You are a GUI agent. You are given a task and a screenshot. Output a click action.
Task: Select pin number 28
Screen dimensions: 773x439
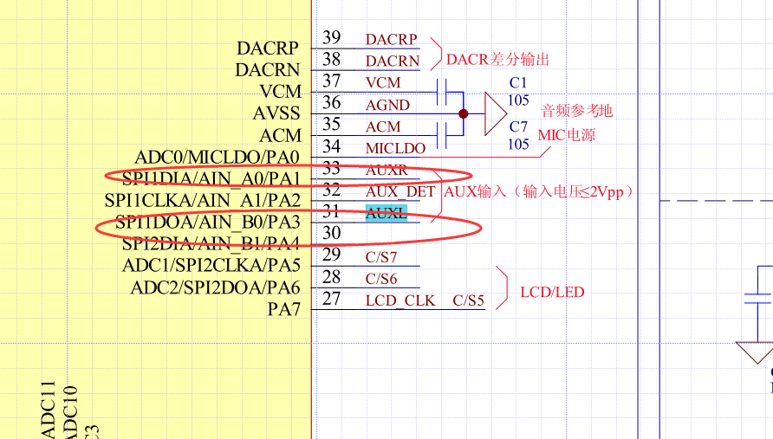(332, 277)
